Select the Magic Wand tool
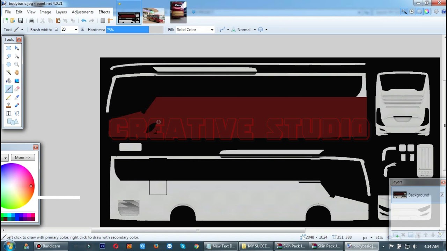This screenshot has height=251, width=447. 9,73
